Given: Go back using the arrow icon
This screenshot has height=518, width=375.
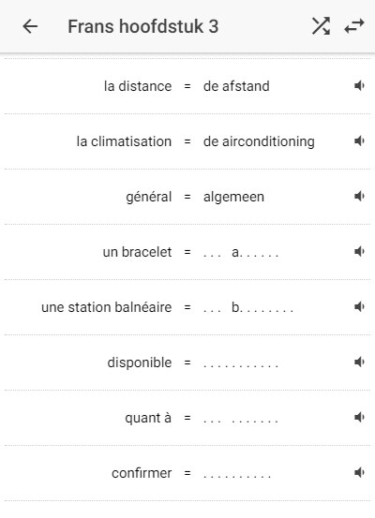Looking at the screenshot, I should click(x=30, y=26).
